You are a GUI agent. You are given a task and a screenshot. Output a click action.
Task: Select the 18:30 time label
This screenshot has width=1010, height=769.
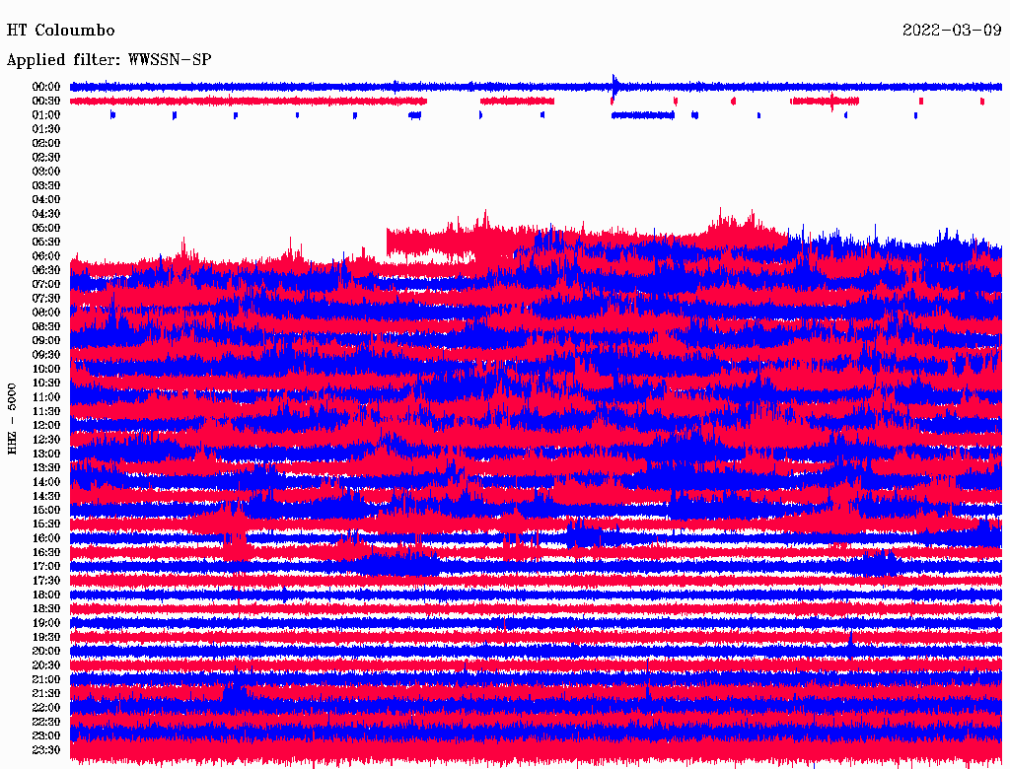coord(46,608)
